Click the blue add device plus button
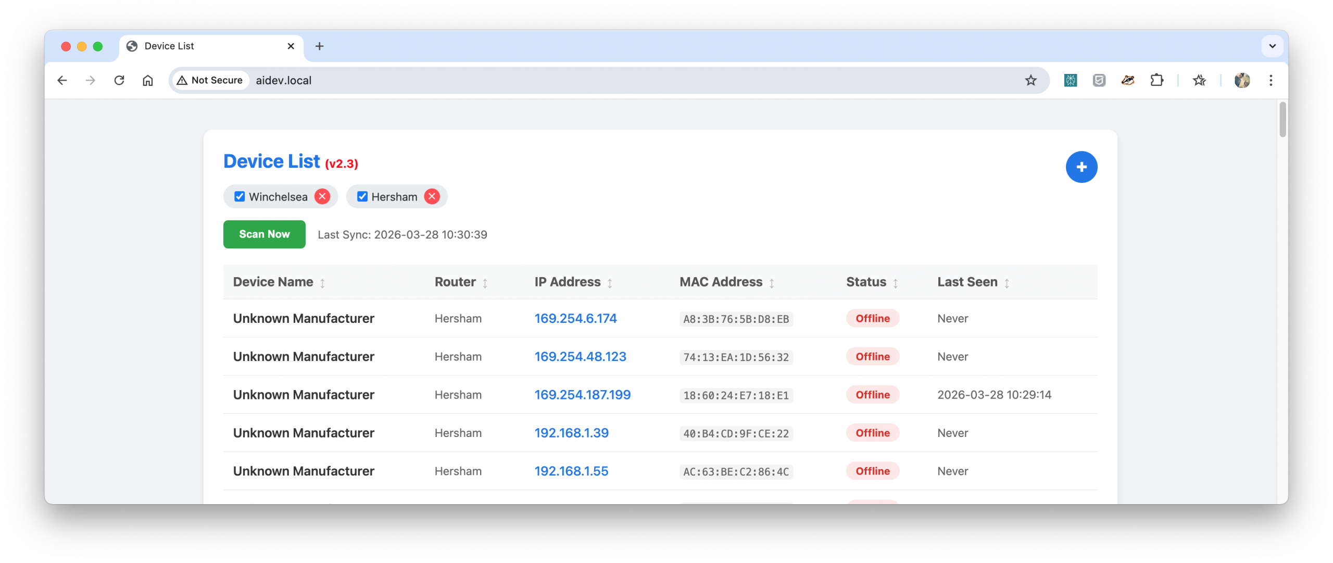 1081,167
